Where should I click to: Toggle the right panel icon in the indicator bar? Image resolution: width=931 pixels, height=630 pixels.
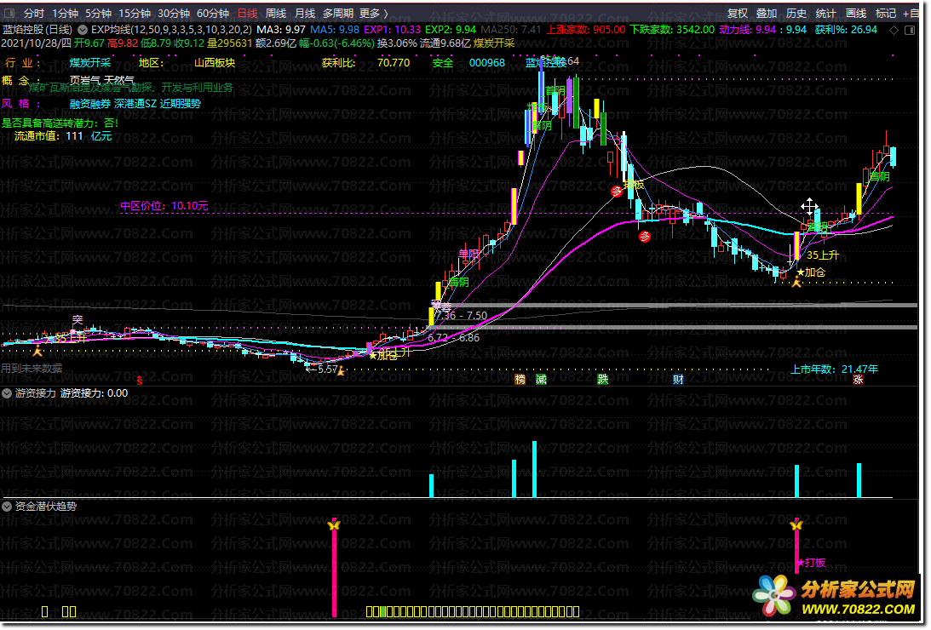tap(909, 30)
